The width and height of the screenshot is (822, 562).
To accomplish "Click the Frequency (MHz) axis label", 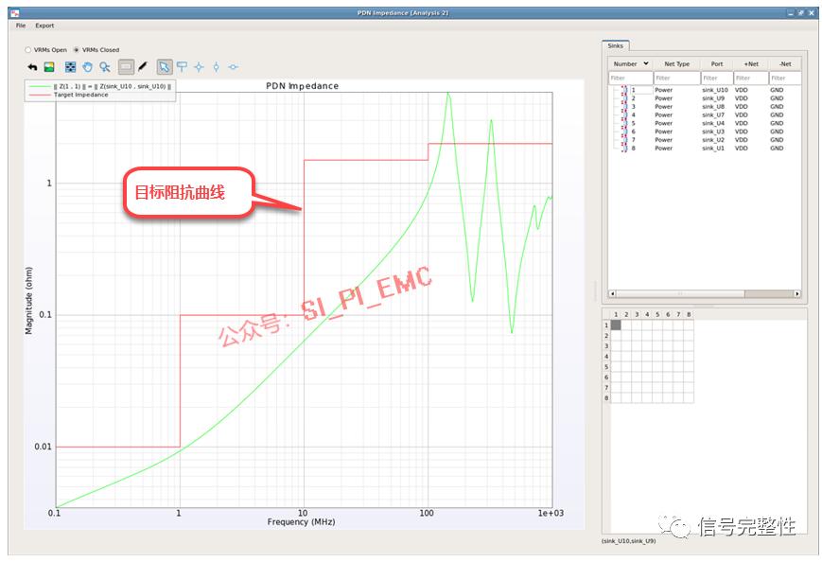I will click(301, 522).
